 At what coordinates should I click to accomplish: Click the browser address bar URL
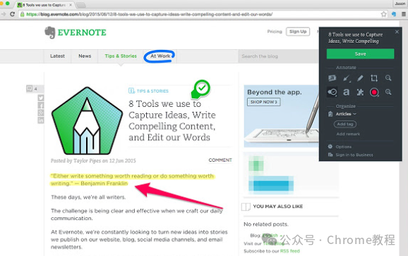pyautogui.click(x=150, y=14)
